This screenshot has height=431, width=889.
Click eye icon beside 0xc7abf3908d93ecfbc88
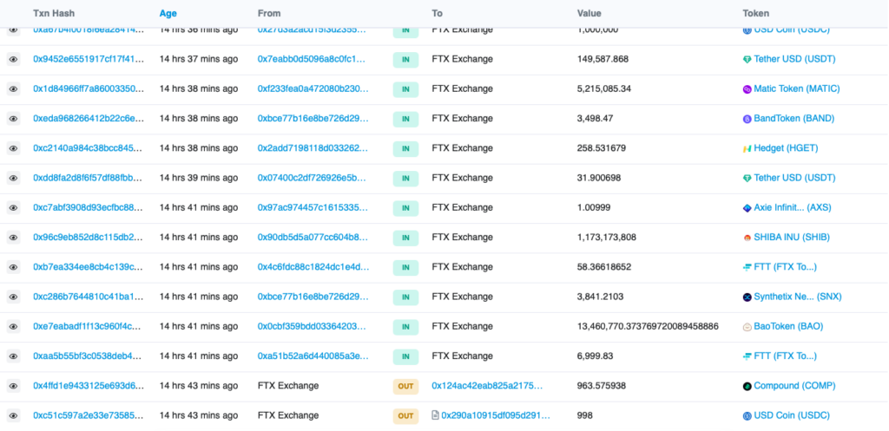coord(14,208)
